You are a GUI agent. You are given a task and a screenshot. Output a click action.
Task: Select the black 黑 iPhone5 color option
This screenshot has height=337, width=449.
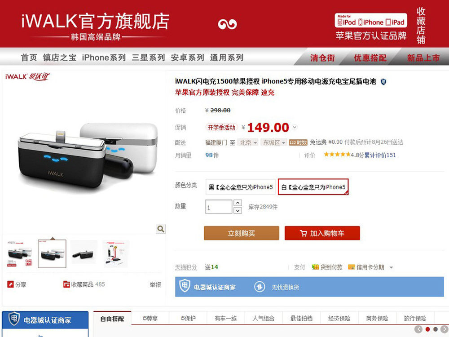(241, 187)
